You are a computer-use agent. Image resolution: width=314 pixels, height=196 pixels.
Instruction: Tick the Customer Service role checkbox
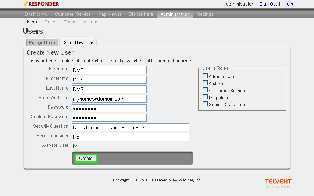[206, 90]
